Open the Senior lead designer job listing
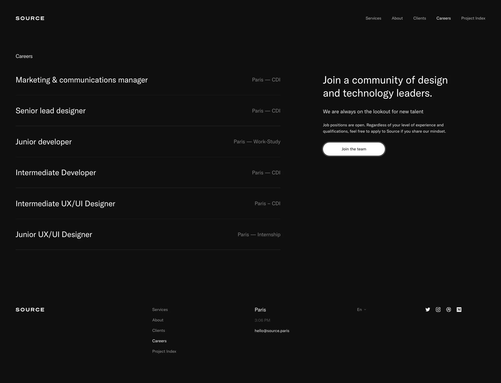Image resolution: width=501 pixels, height=383 pixels. tap(51, 111)
